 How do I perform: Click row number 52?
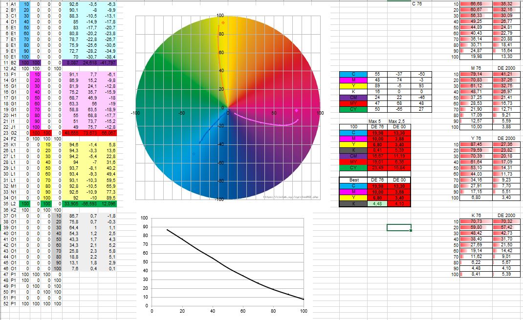click(x=5, y=304)
